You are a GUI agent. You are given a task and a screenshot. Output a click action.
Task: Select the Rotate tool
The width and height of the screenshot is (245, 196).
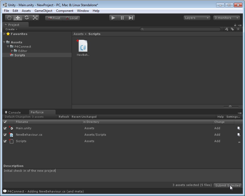click(26, 18)
